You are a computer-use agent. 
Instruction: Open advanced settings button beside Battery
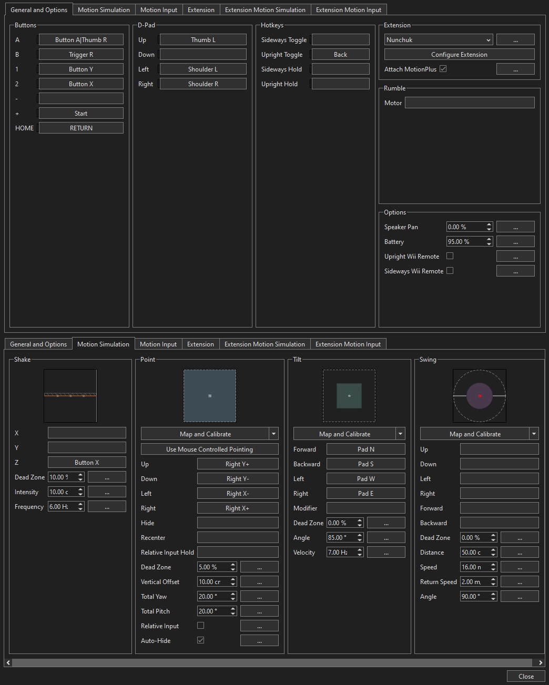coord(515,242)
